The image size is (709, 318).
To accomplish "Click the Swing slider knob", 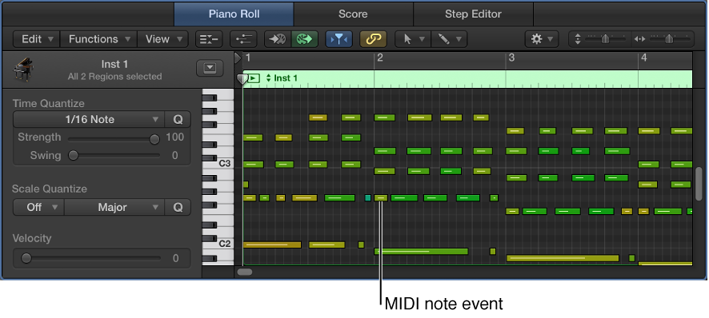I will [73, 156].
